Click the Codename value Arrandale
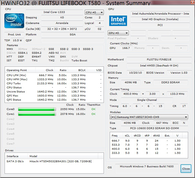195x178 pixels. (x=62, y=23)
